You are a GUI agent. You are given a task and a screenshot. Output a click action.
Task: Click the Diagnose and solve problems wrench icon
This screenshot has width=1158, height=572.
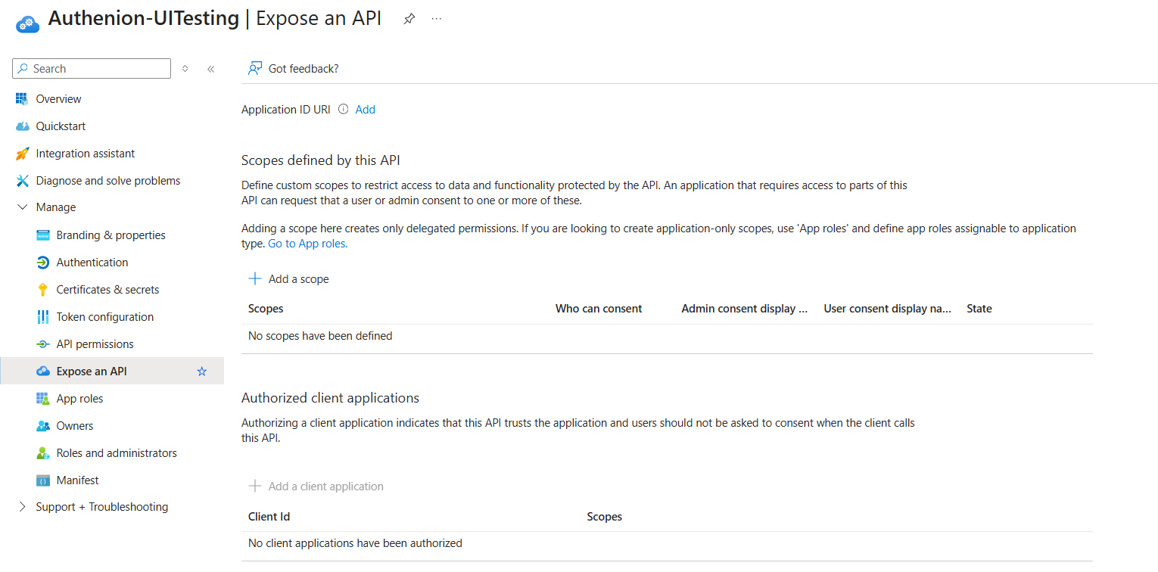tap(22, 181)
